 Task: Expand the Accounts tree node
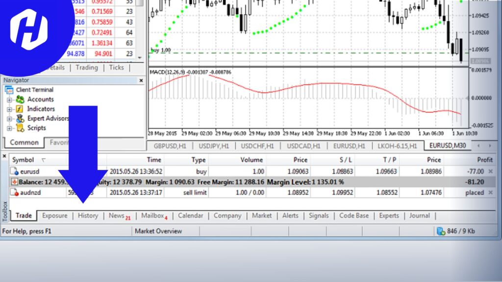click(x=10, y=99)
